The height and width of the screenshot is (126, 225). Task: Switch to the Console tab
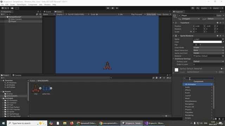click(17, 75)
